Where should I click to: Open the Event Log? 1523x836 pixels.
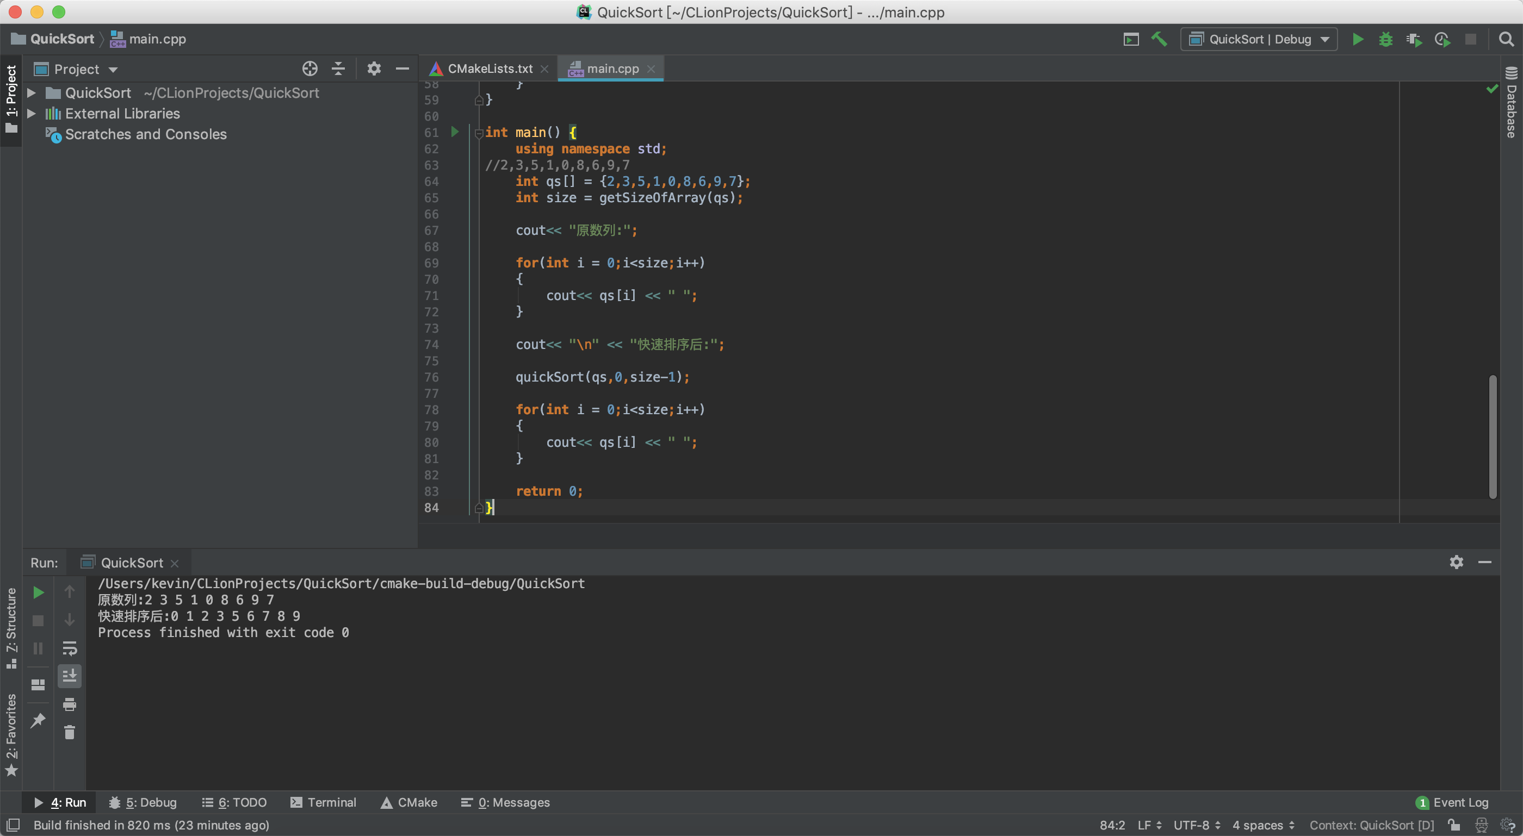tap(1452, 802)
